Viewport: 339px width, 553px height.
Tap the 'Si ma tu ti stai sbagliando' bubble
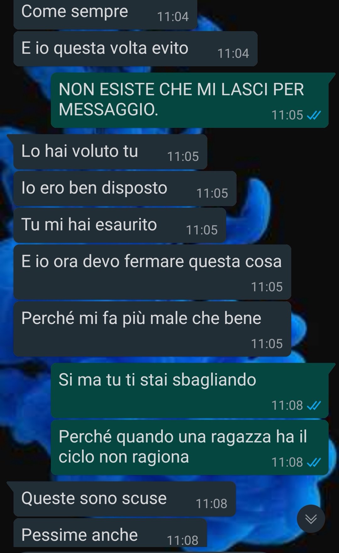(190, 390)
